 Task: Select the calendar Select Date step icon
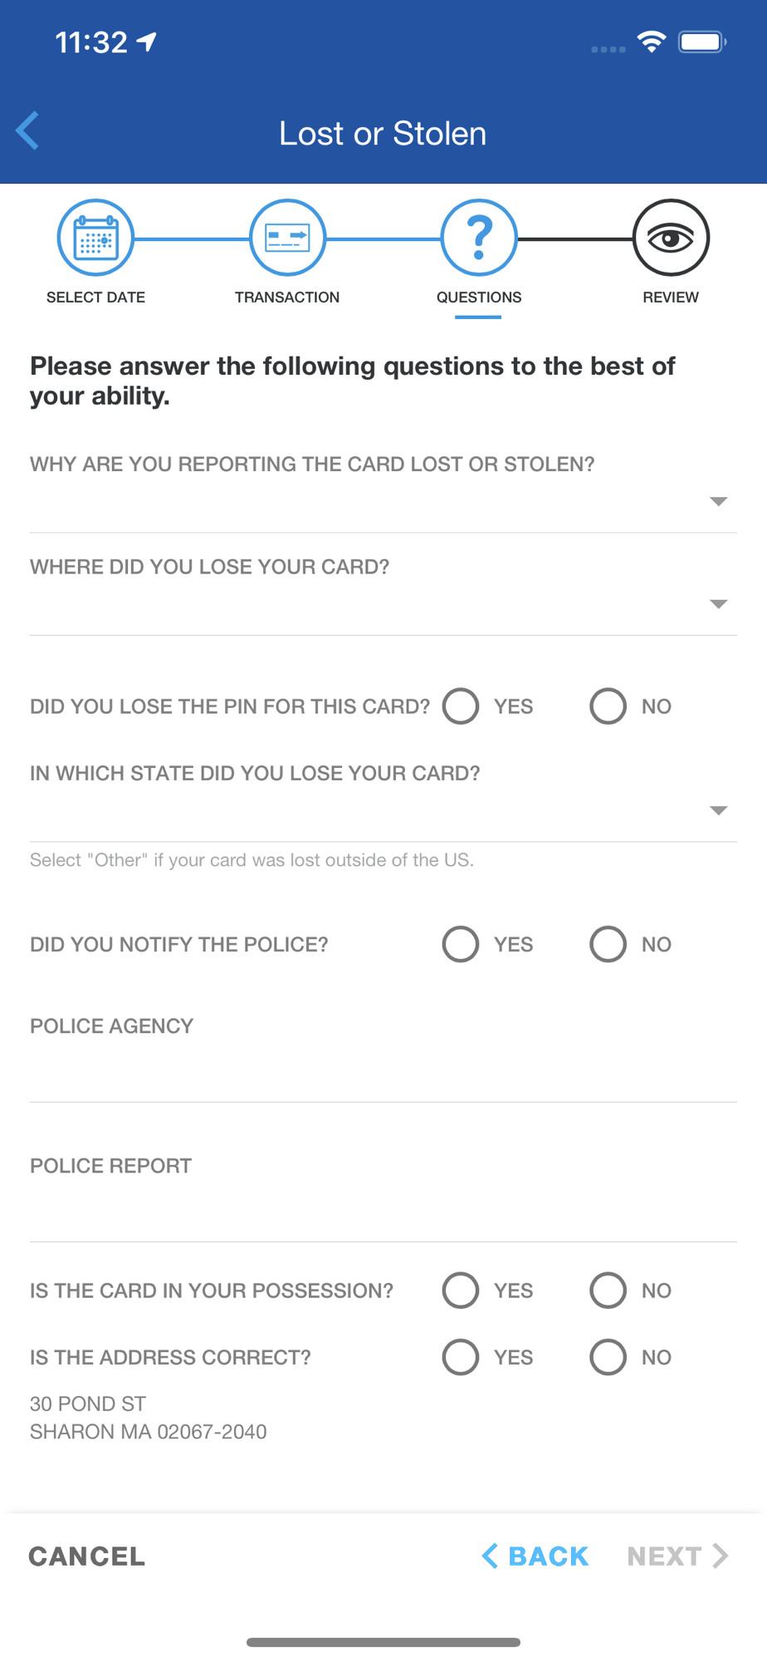(x=95, y=238)
